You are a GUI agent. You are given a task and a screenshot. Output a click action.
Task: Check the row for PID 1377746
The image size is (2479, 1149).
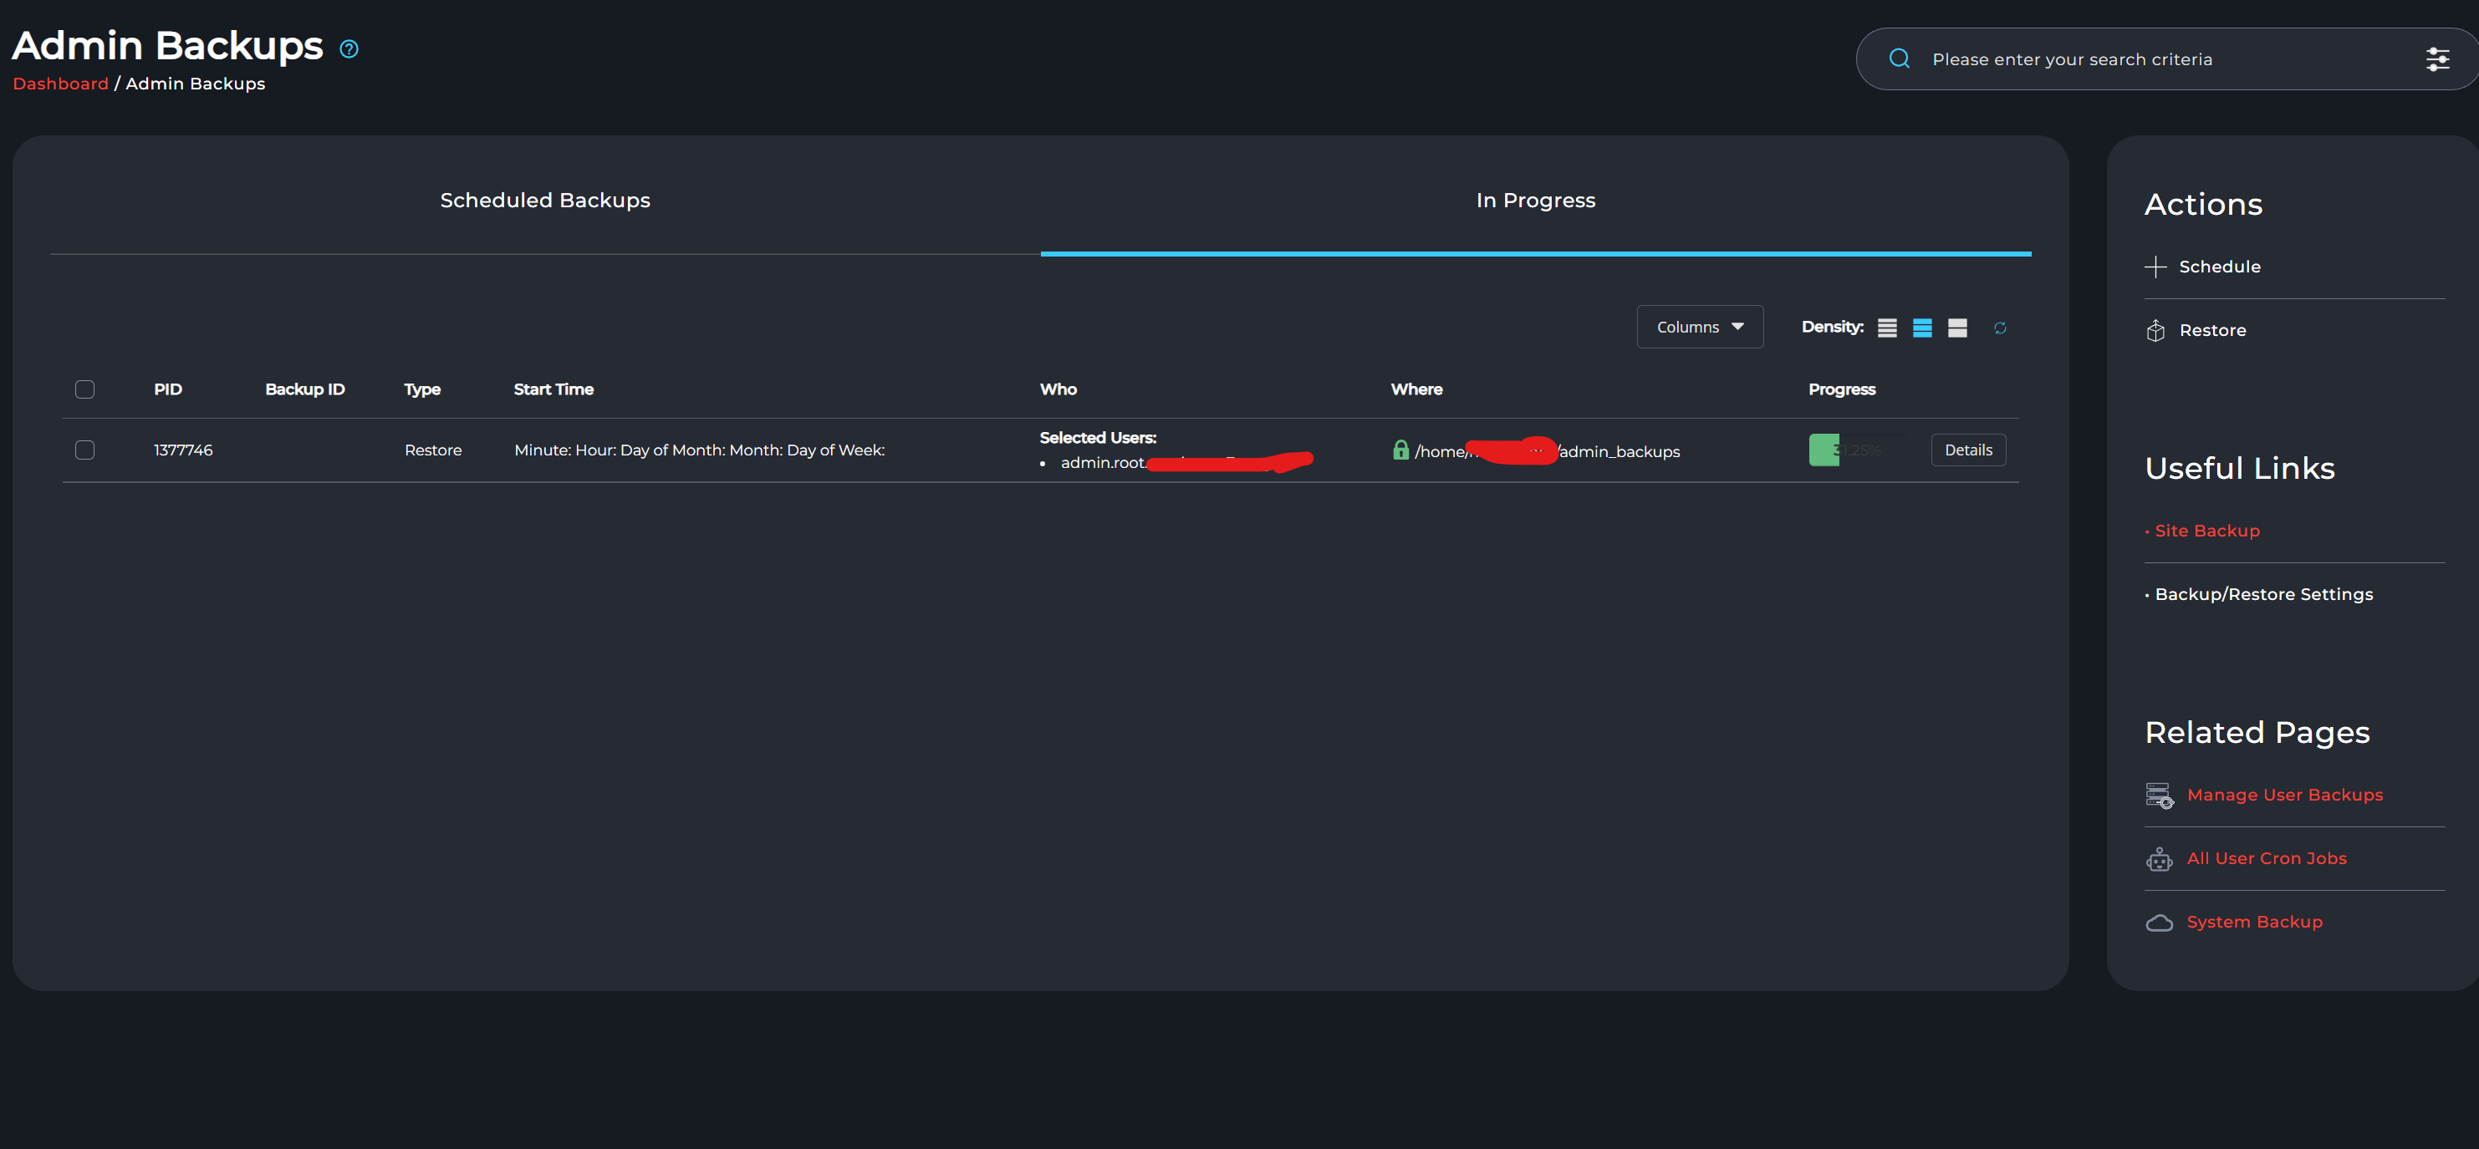click(84, 450)
